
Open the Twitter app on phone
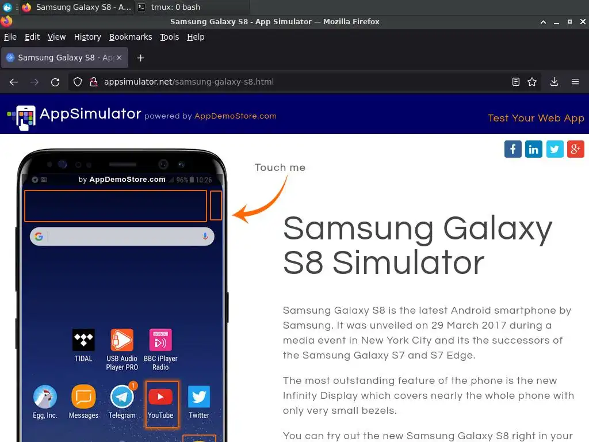[198, 402]
